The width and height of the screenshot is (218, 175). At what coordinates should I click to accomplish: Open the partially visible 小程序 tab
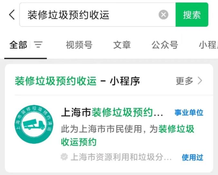pyautogui.click(x=208, y=45)
